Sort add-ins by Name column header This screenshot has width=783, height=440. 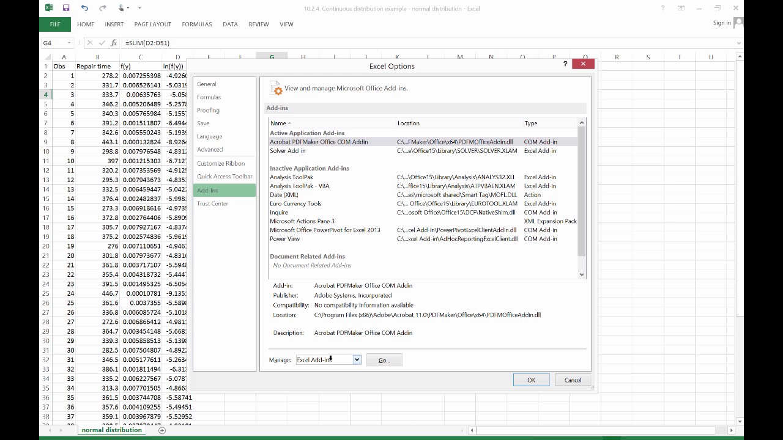click(332, 123)
